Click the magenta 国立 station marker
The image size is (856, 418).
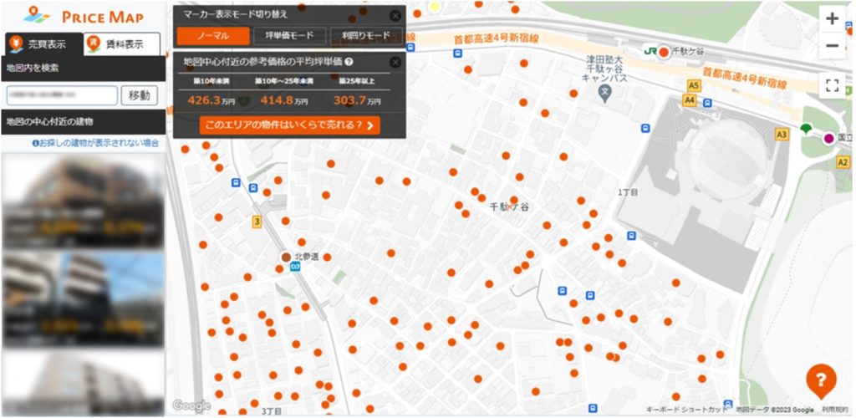(x=829, y=139)
